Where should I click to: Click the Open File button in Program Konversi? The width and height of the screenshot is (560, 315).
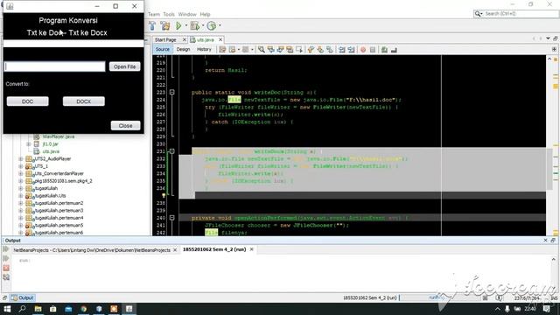[x=124, y=66]
